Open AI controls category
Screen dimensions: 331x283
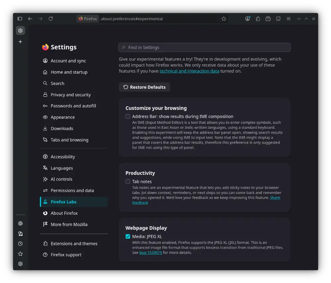74,179
